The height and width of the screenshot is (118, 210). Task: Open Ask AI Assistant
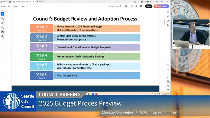point(161,6)
